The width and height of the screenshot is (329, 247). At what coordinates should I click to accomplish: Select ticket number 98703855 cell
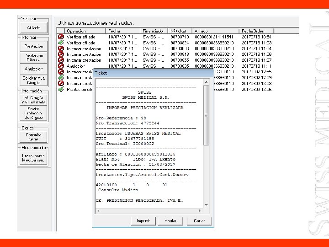point(180,60)
